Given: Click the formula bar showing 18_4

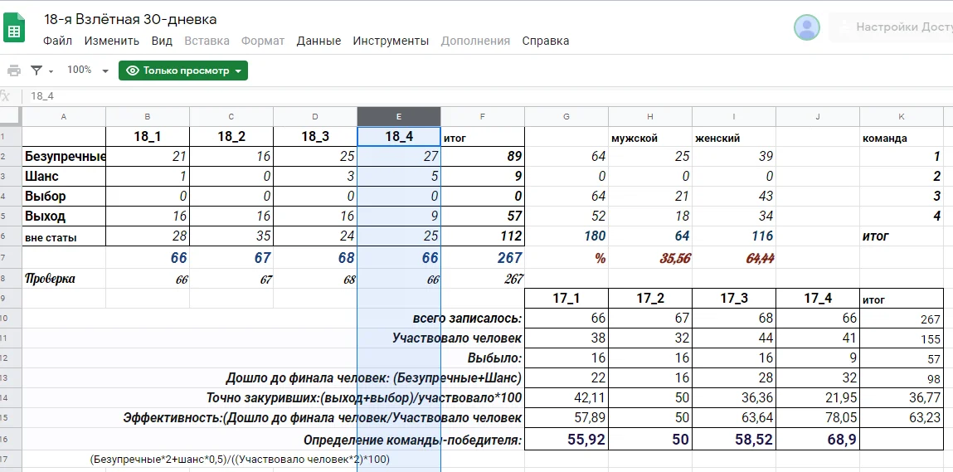Looking at the screenshot, I should (x=486, y=96).
